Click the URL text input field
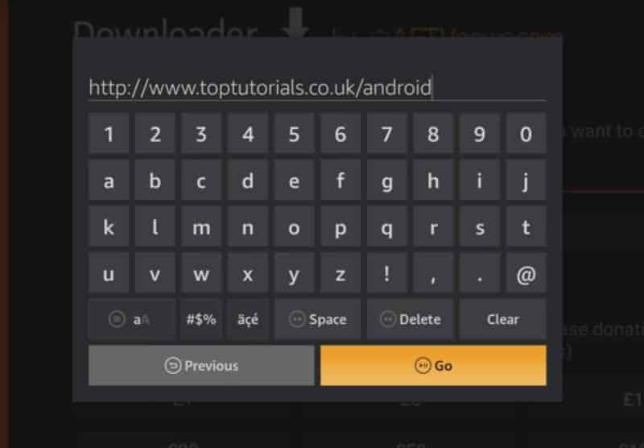Viewport: 644px width, 448px height. [317, 88]
